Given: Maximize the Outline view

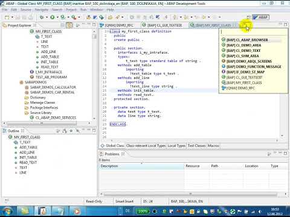Looking at the screenshot, I should 94,130.
